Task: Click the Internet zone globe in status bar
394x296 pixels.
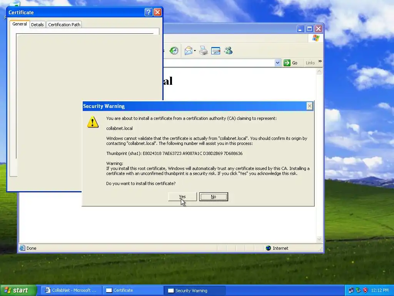Action: [268, 248]
